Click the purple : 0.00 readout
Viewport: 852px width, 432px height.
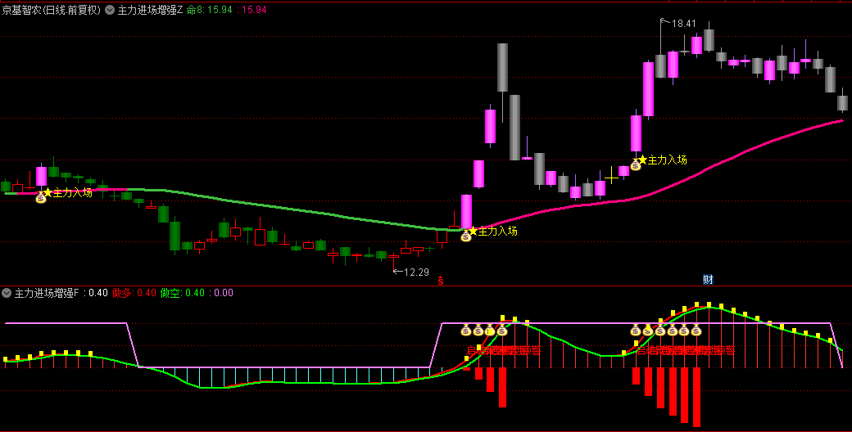[x=222, y=293]
